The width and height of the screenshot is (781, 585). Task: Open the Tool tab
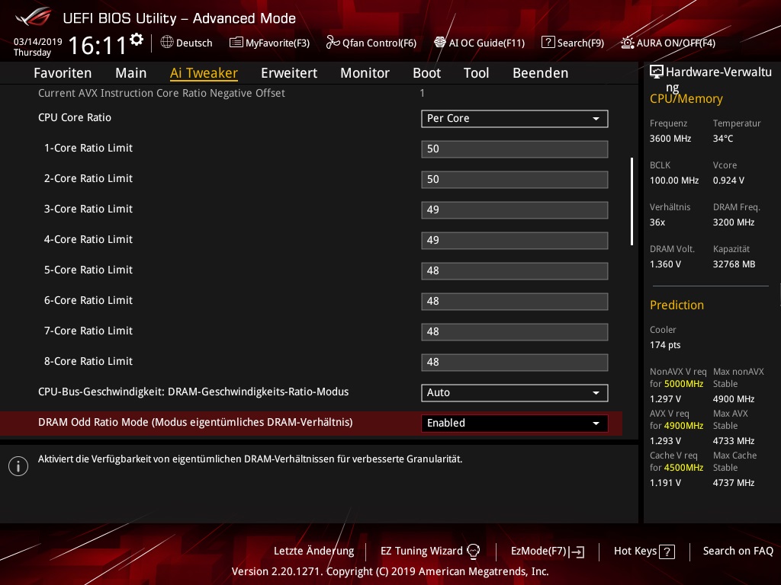(476, 73)
